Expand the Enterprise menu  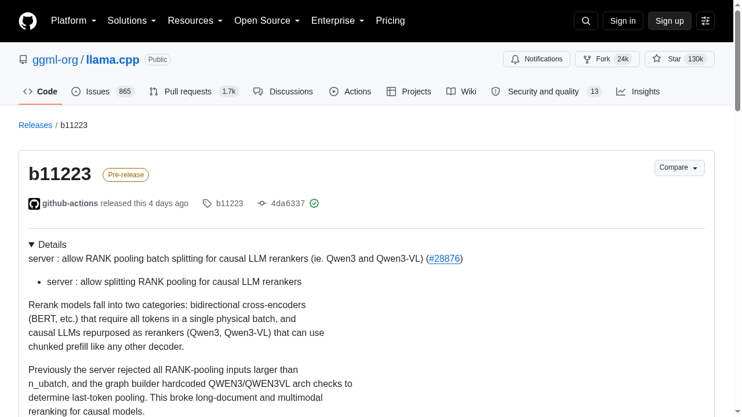click(338, 21)
